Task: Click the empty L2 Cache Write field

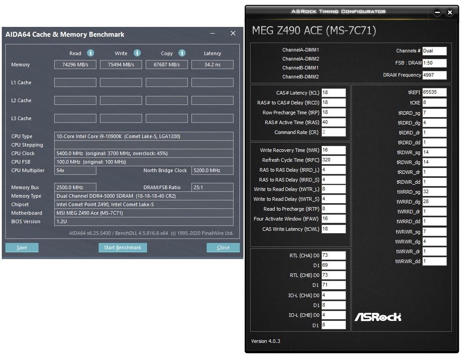Action: [121, 100]
